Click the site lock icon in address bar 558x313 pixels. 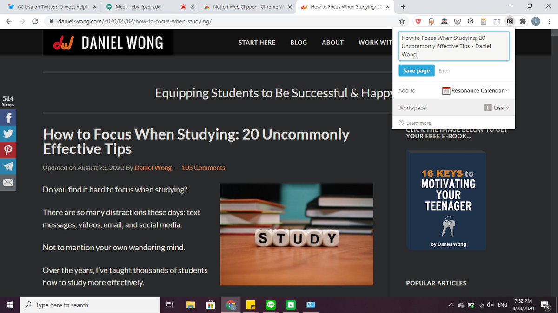(x=51, y=21)
